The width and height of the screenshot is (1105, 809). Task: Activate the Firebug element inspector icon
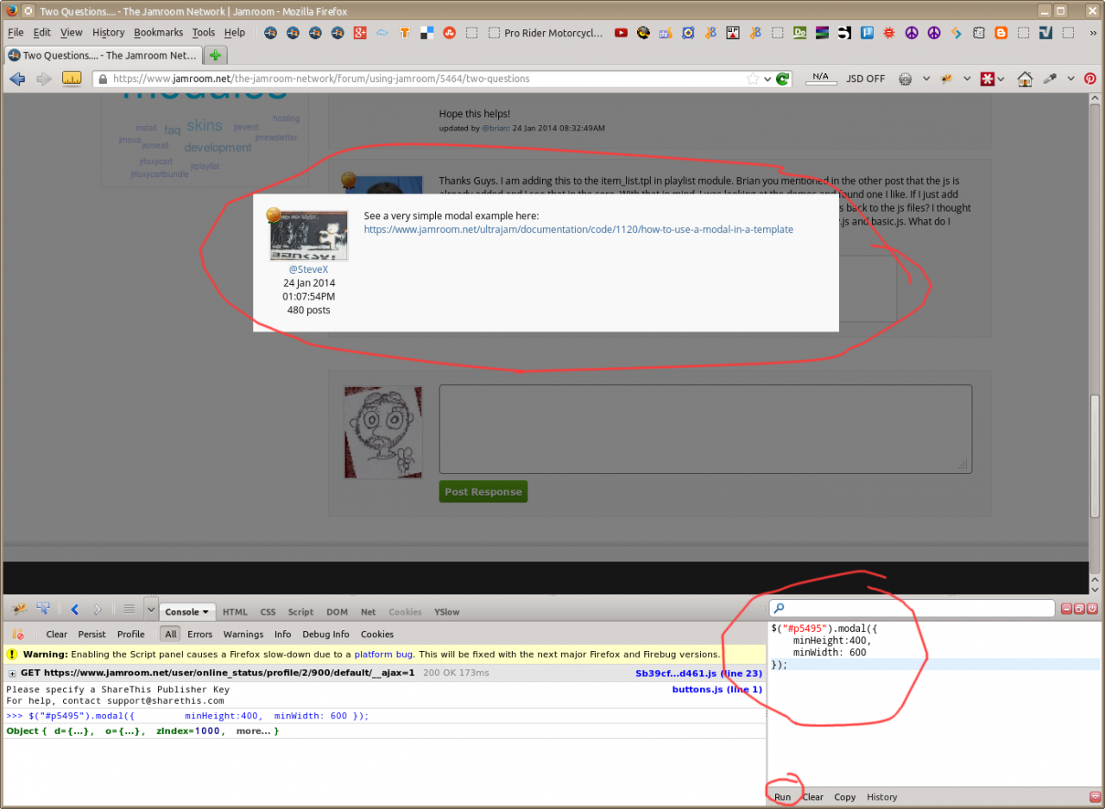(43, 610)
